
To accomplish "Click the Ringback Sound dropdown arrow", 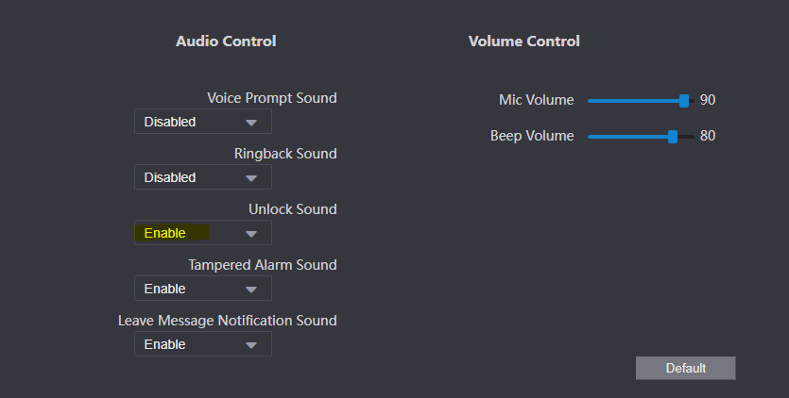I will point(251,178).
